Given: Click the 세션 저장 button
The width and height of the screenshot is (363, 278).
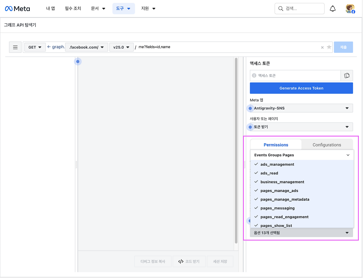Looking at the screenshot, I should pyautogui.click(x=220, y=261).
